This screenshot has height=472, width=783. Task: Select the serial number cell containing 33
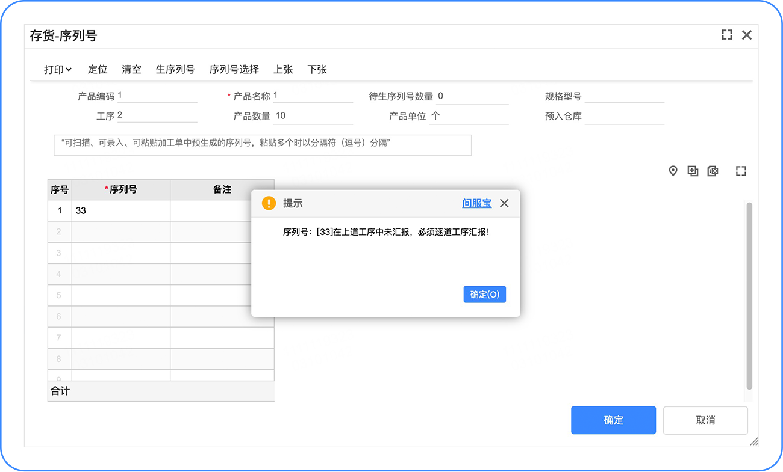tap(121, 211)
